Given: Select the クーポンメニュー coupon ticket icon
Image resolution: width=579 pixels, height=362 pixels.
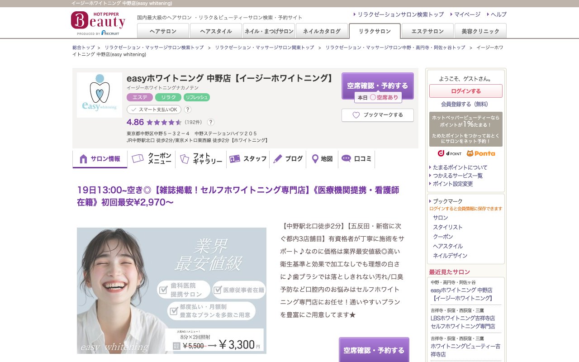Looking at the screenshot, I should point(138,158).
